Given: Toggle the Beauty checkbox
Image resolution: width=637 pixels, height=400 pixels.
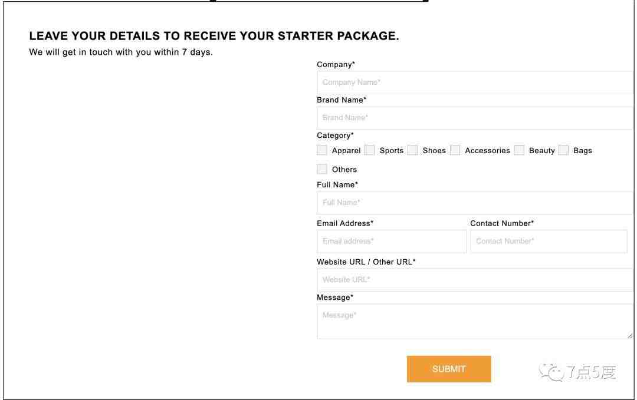Looking at the screenshot, I should coord(519,150).
